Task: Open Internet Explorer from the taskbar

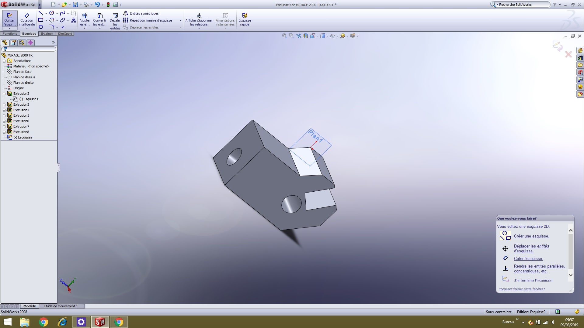Action: tap(62, 322)
